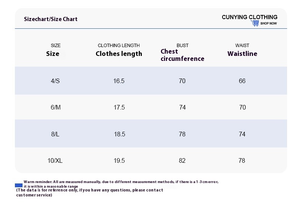Select the 4/S size cell
The height and width of the screenshot is (216, 302).
point(55,81)
